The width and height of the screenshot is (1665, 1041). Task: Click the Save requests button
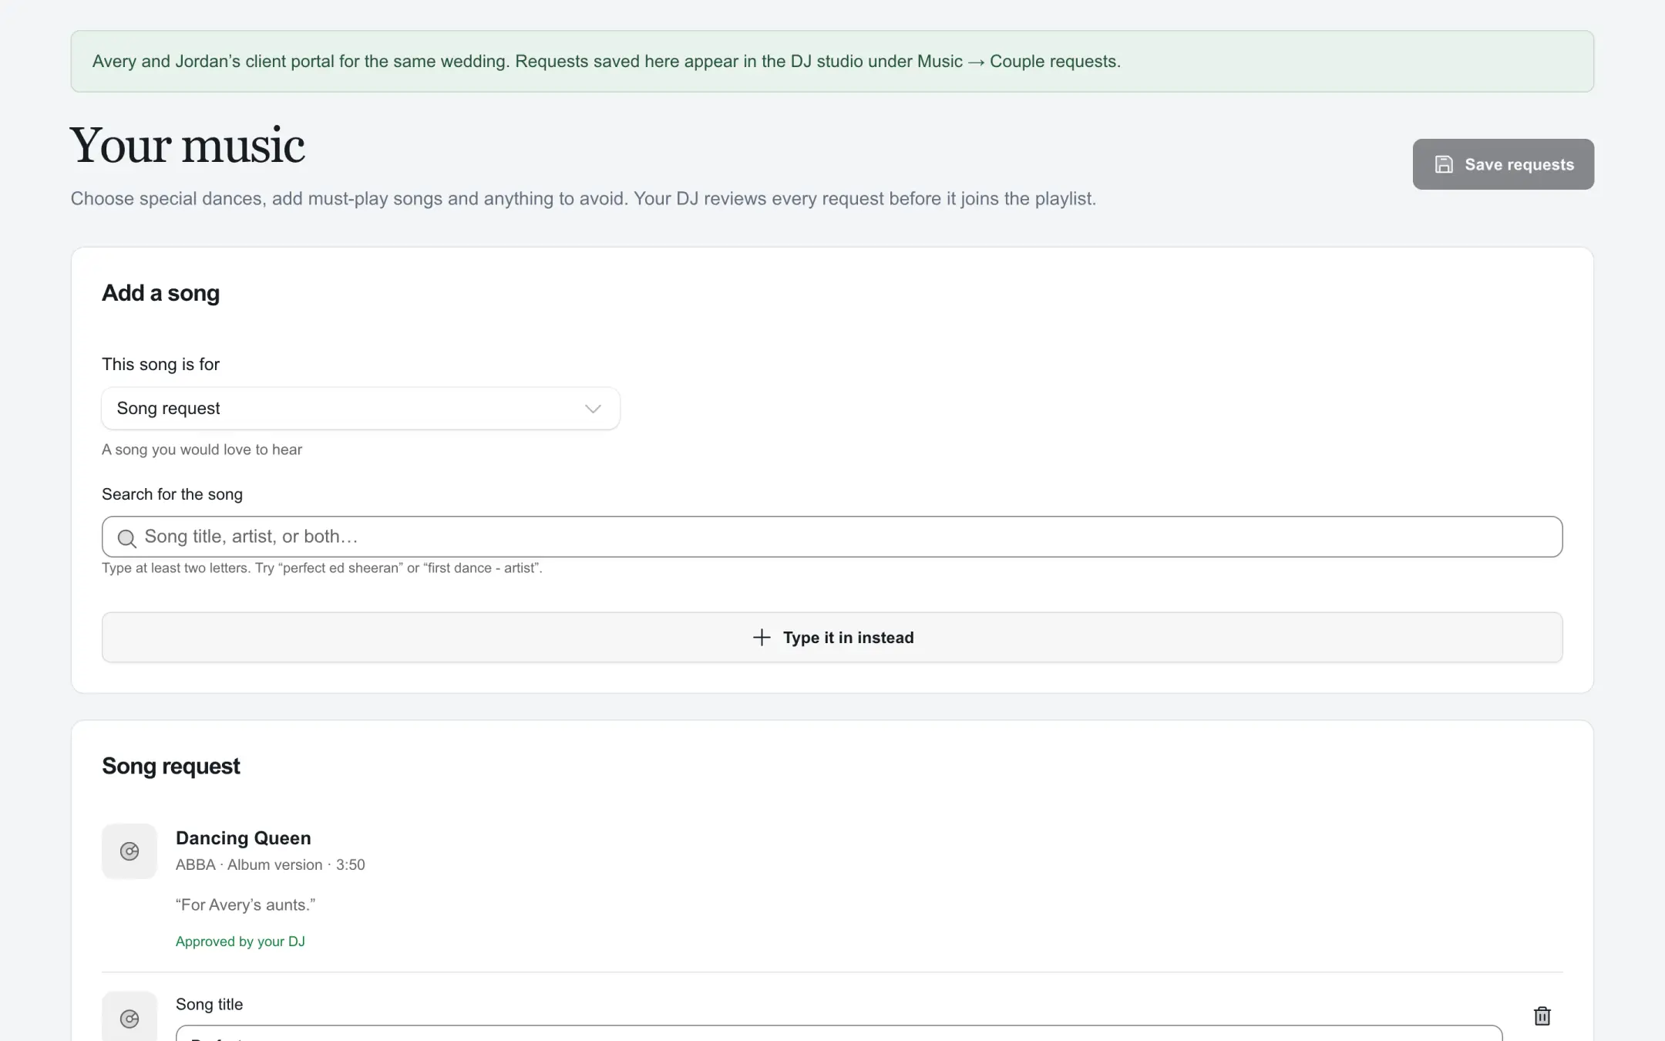(1503, 164)
